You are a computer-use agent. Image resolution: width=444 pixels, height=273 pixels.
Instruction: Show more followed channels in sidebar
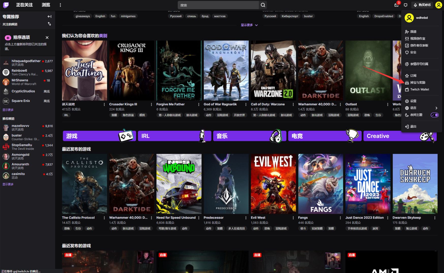click(8, 110)
